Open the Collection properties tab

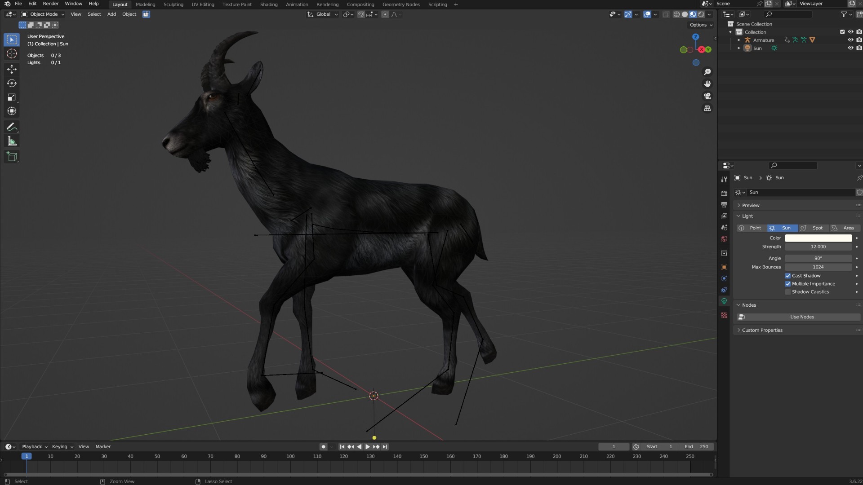tap(724, 253)
